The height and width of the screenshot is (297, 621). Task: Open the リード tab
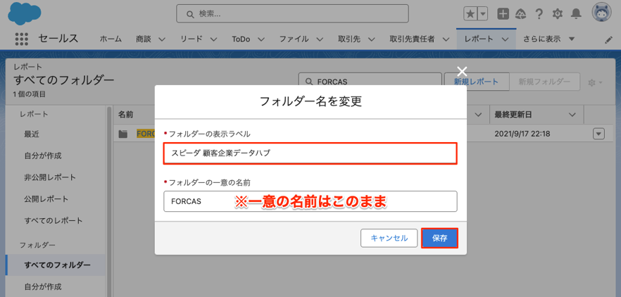point(192,39)
